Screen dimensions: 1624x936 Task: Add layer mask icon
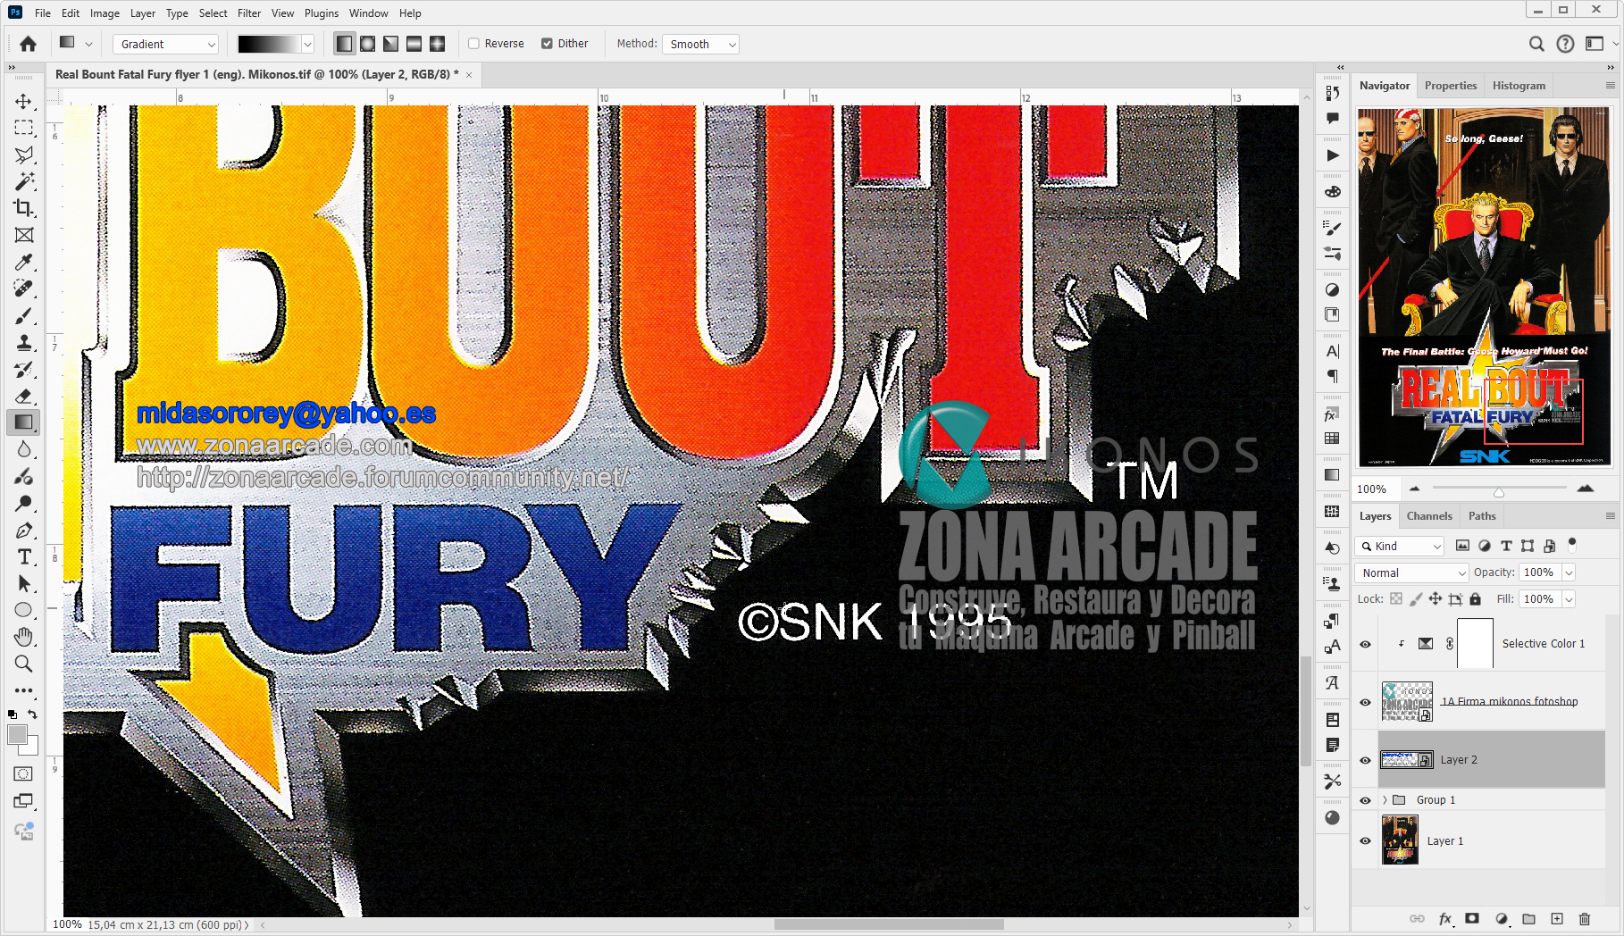pyautogui.click(x=1472, y=918)
